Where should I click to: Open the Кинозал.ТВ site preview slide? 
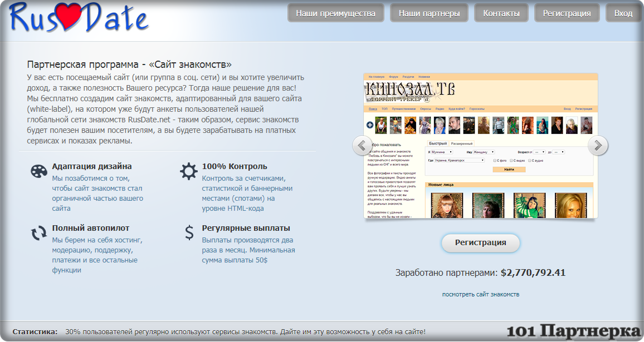(x=481, y=146)
